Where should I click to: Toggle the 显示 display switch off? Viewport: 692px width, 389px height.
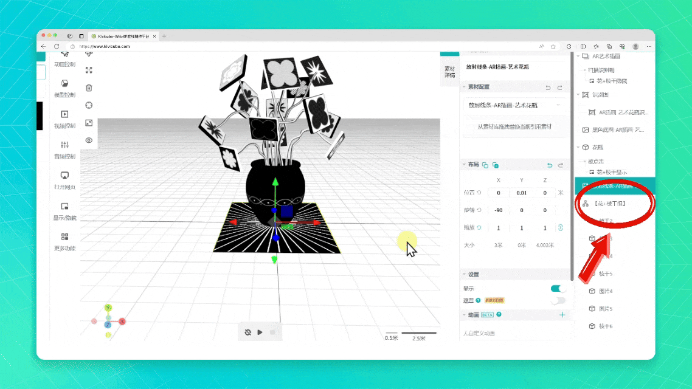558,289
